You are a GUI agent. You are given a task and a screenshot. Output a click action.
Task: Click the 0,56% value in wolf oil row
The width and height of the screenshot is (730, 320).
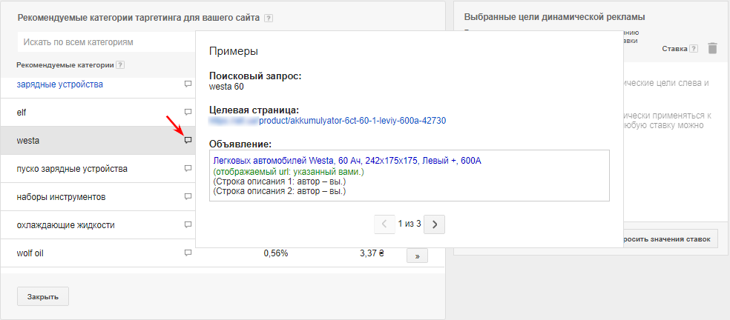coord(276,253)
